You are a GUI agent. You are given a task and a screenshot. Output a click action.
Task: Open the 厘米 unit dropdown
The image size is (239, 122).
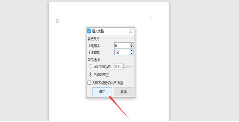tap(129, 67)
